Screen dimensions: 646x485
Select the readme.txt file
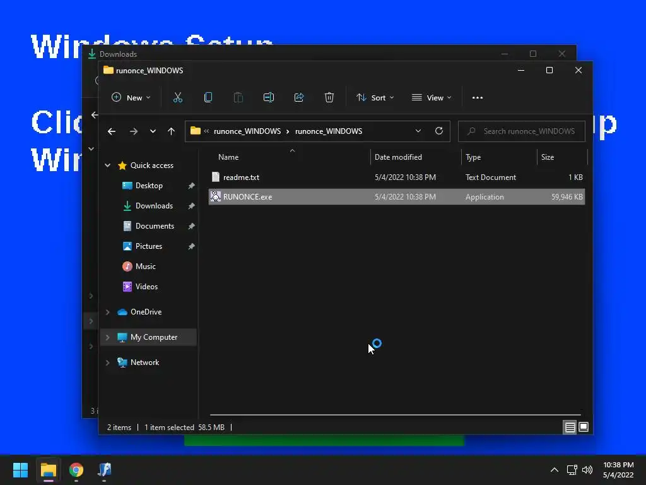point(396,177)
